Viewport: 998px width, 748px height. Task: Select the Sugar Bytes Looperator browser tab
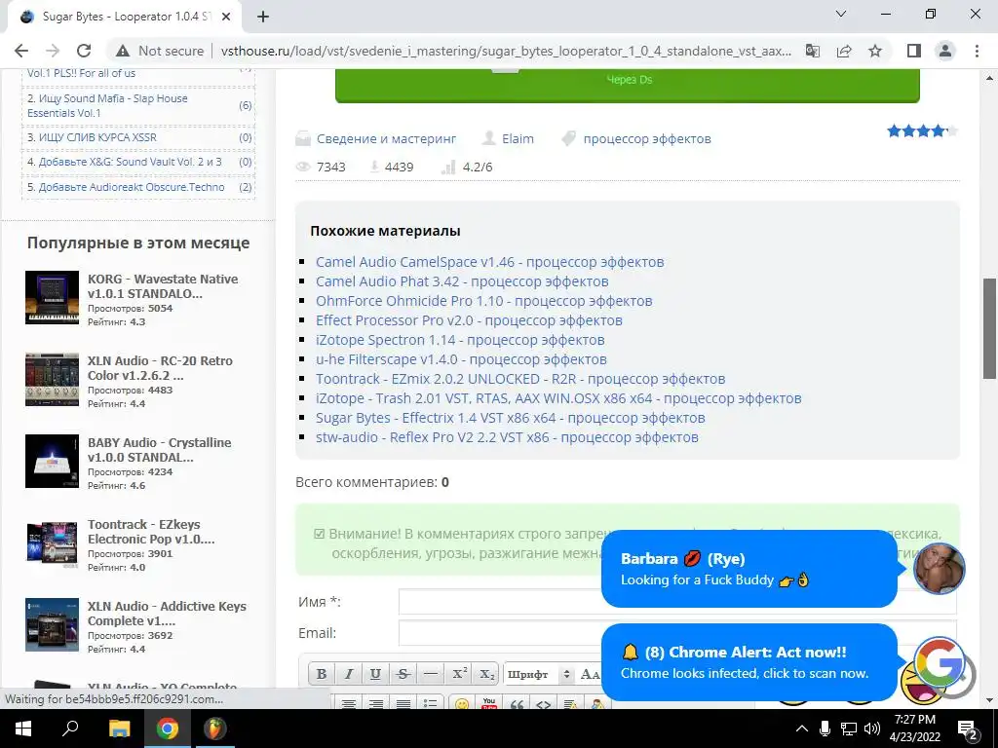[124, 18]
